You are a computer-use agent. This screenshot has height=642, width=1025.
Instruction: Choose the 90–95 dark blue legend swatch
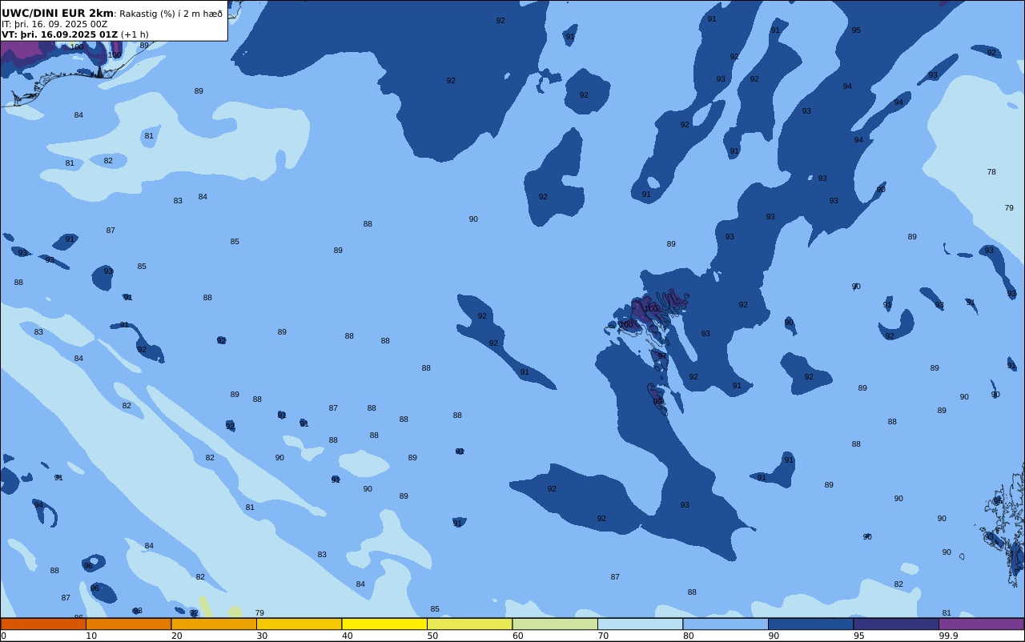coord(810,624)
